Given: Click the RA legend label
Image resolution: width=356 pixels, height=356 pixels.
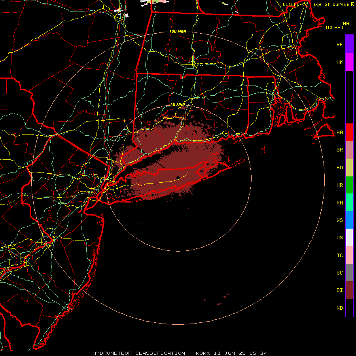Looking at the screenshot, I should coord(340,203).
